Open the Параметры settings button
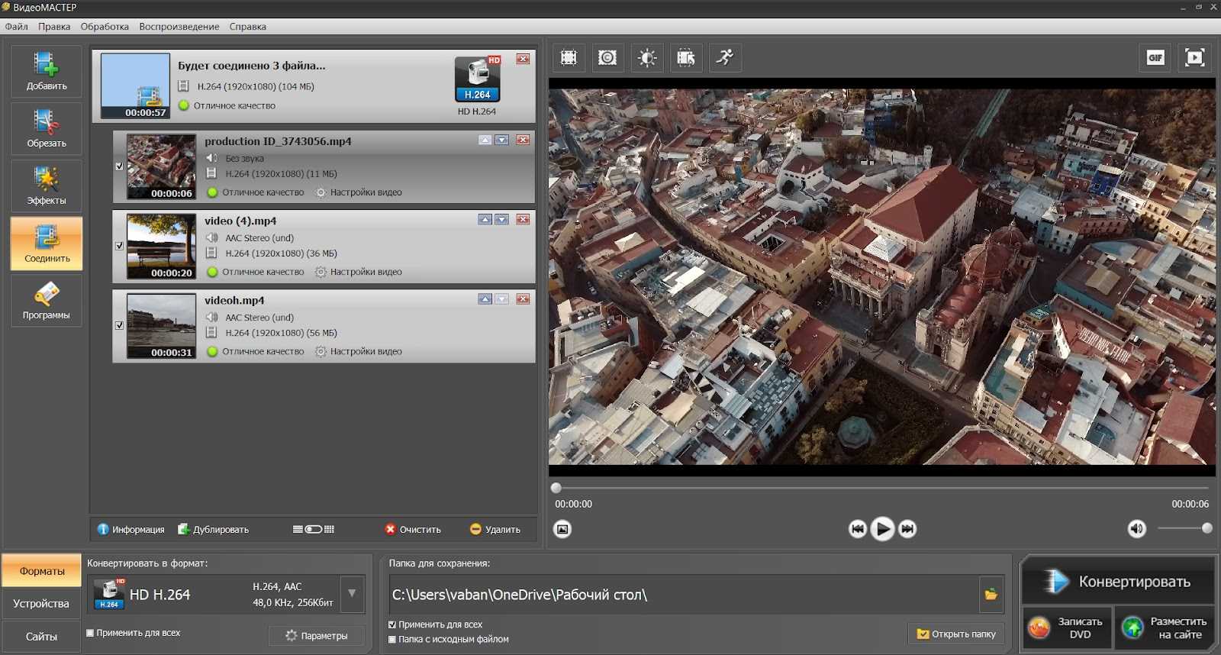The image size is (1221, 655). pyautogui.click(x=317, y=635)
